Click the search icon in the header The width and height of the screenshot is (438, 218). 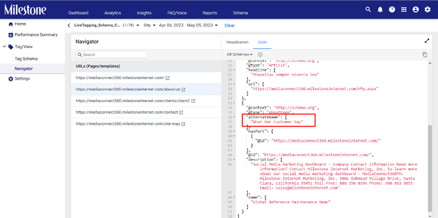[x=368, y=10]
